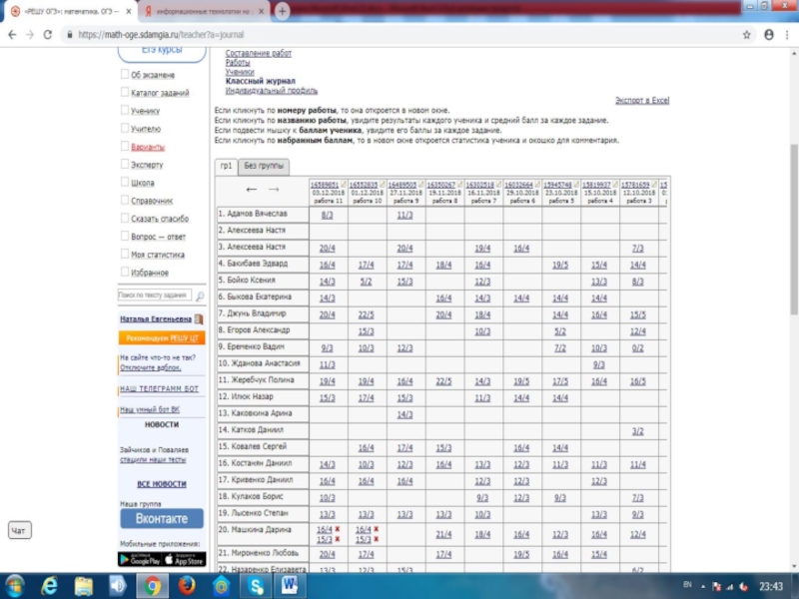Select the гр1 group tab

227,166
